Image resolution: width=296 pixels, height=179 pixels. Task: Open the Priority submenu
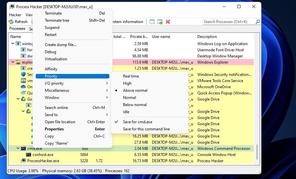pos(72,76)
